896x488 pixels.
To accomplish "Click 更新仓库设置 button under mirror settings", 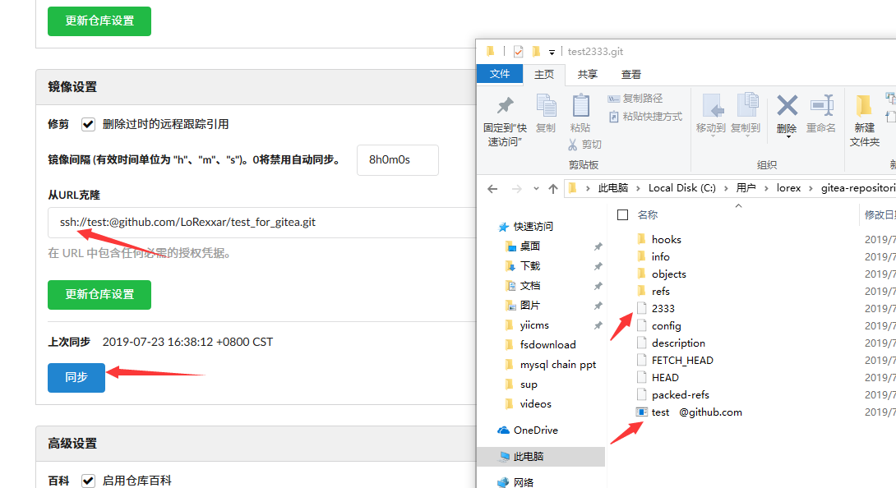I will pos(99,294).
